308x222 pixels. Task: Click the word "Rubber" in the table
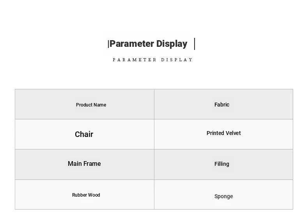[80, 195]
